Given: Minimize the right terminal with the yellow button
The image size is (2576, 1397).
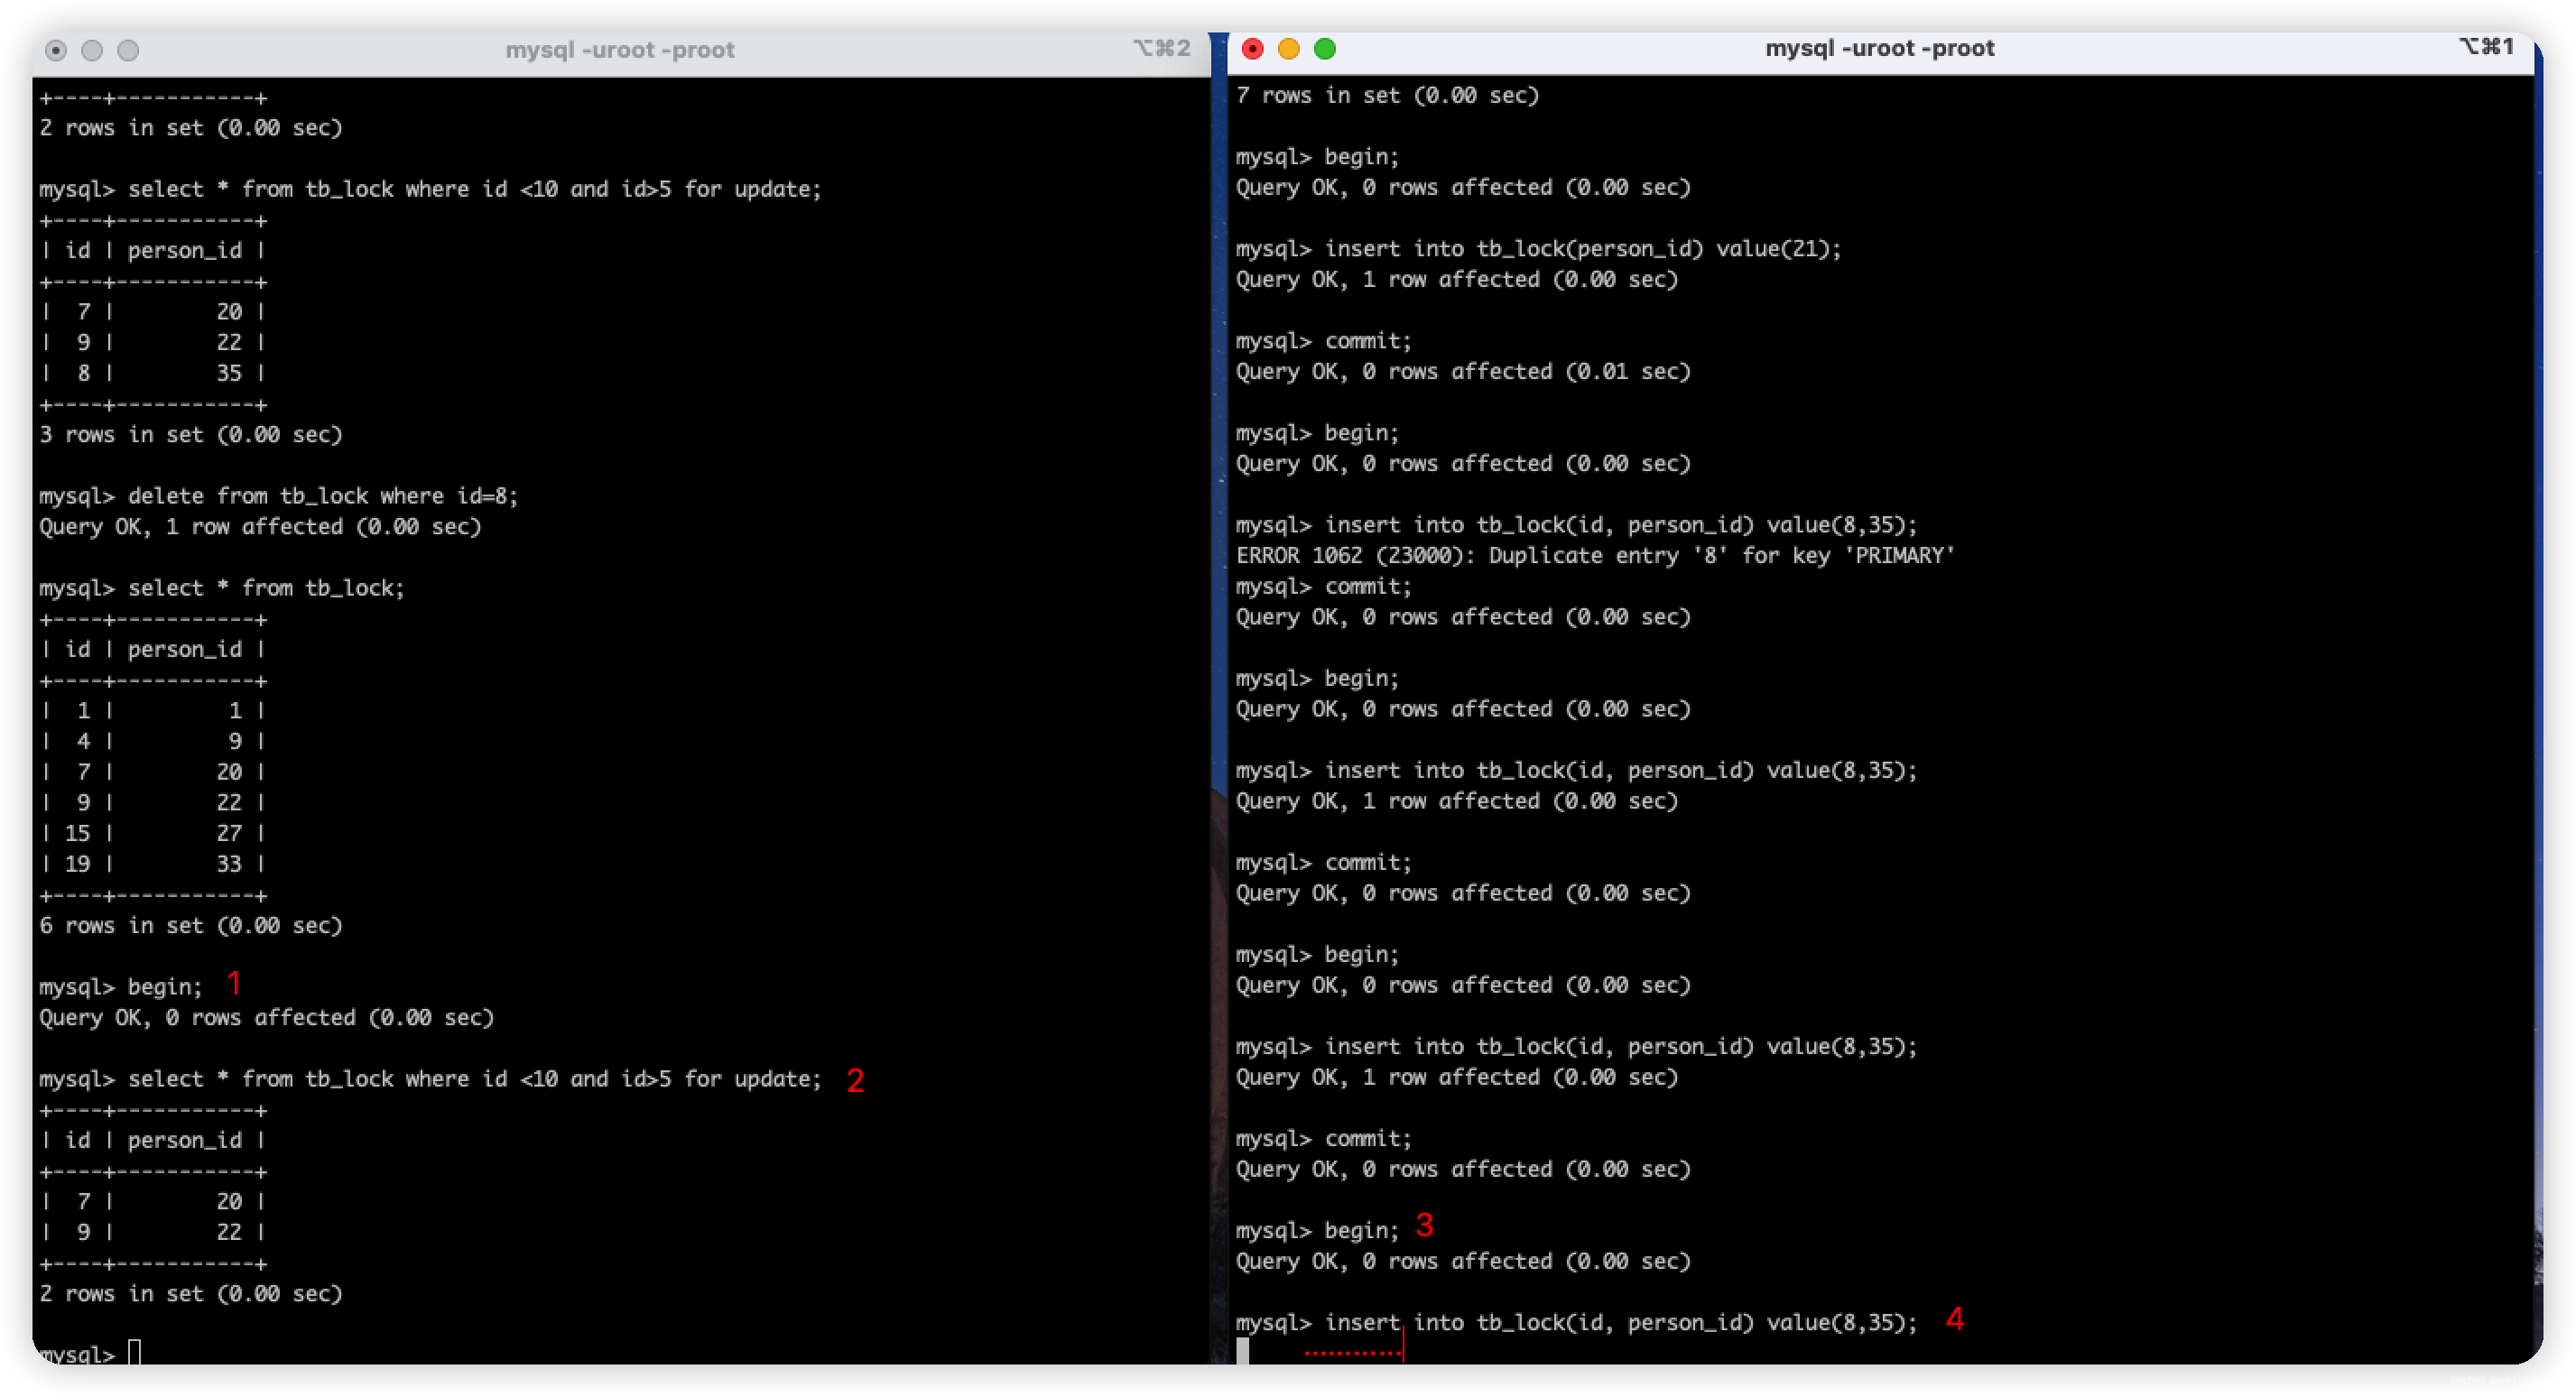Looking at the screenshot, I should 1288,49.
